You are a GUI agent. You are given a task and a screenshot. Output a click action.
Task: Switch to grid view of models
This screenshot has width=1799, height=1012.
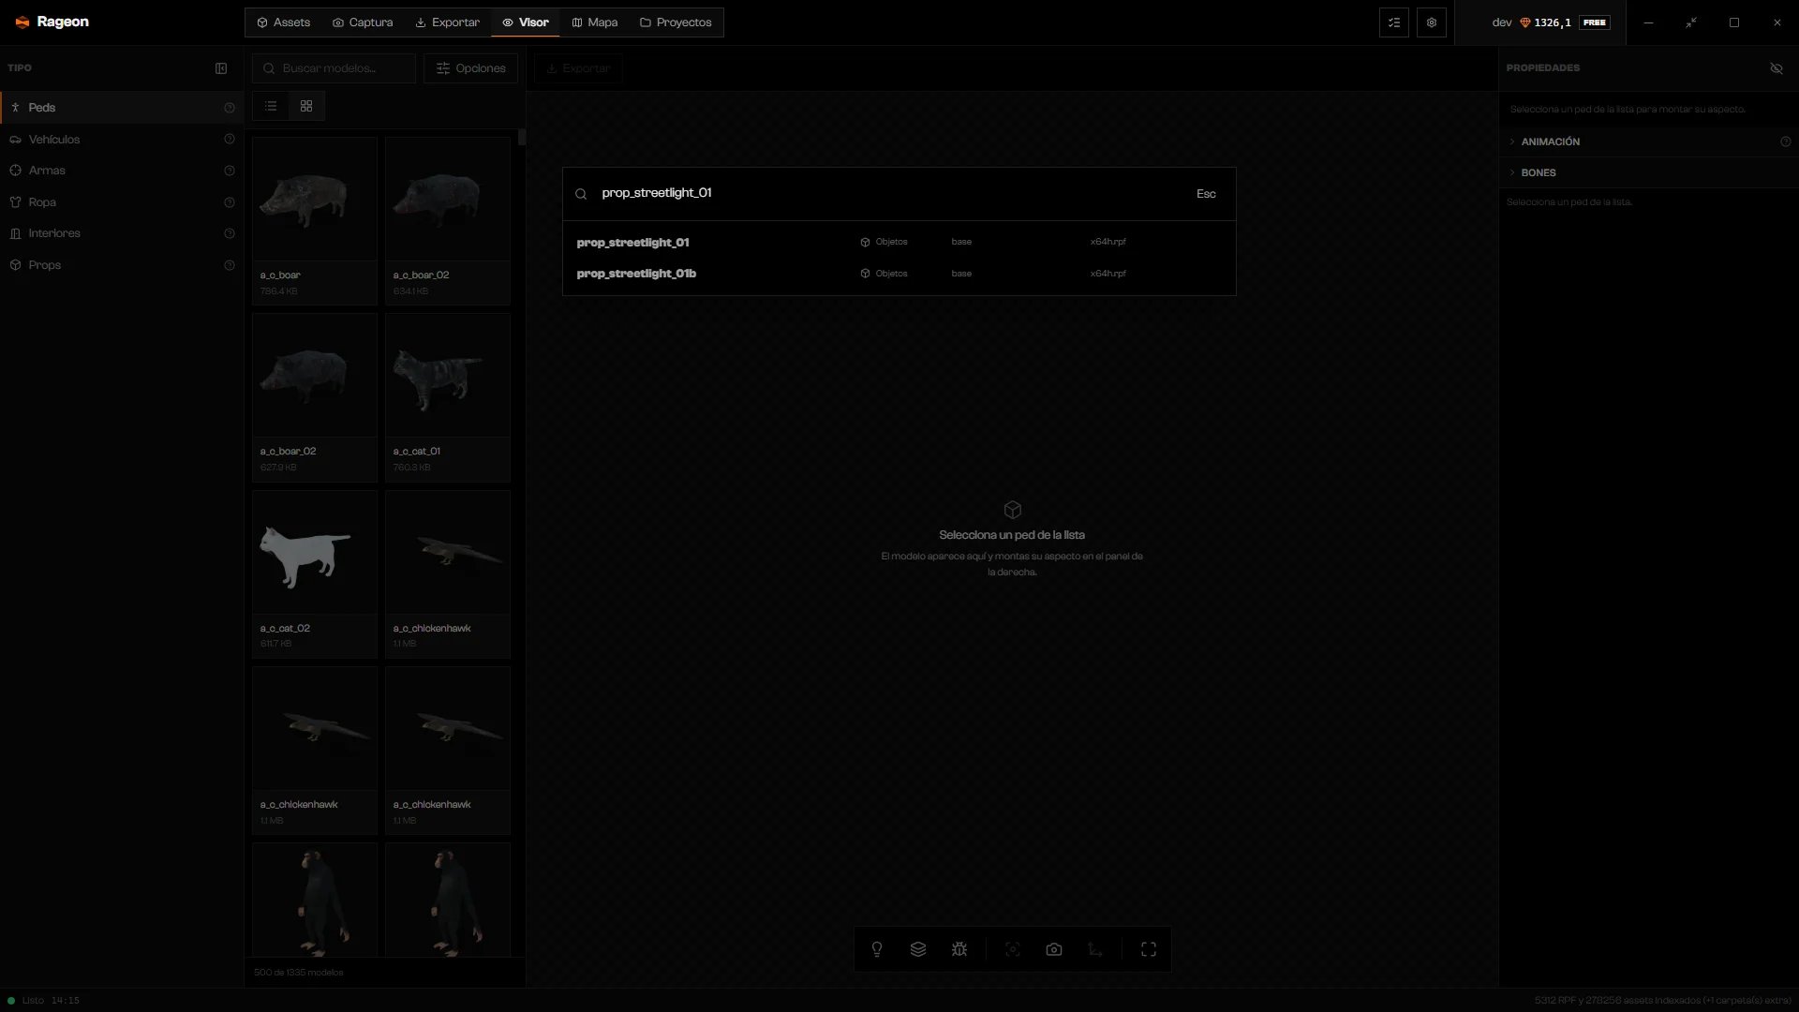pyautogui.click(x=306, y=106)
